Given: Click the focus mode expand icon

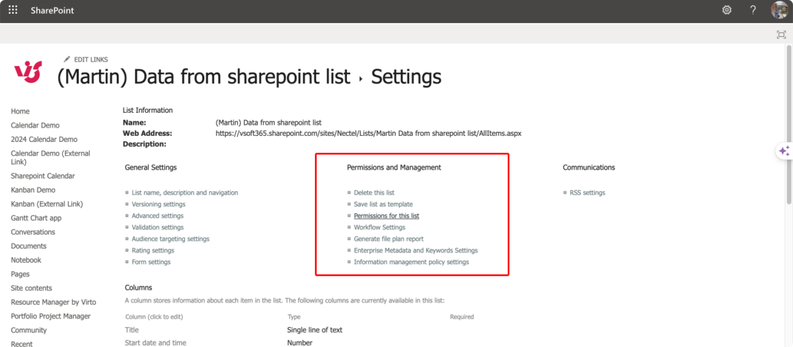Looking at the screenshot, I should point(781,34).
